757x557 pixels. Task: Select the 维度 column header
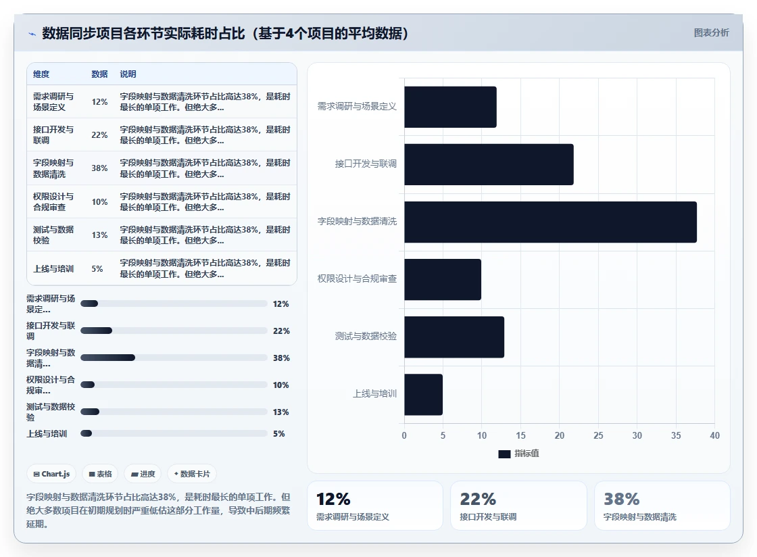tap(41, 74)
